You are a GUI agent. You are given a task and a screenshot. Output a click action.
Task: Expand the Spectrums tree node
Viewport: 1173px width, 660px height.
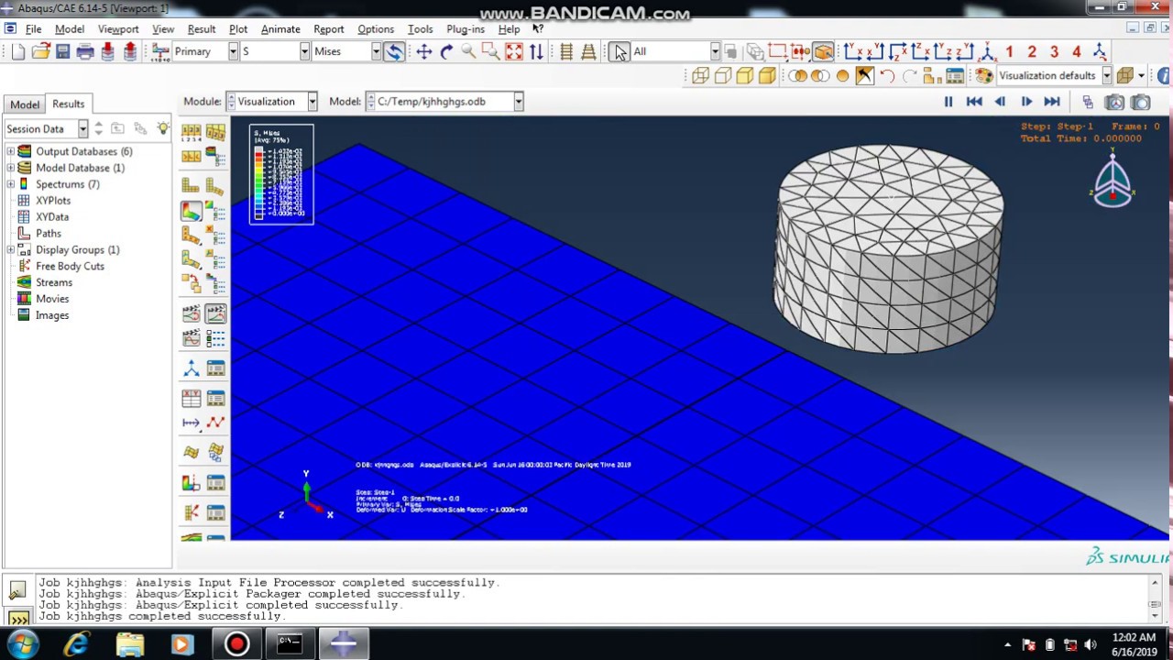pos(10,184)
